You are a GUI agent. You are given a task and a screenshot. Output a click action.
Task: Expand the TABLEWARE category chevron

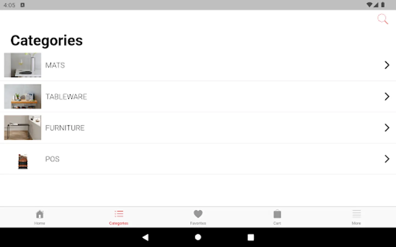387,96
